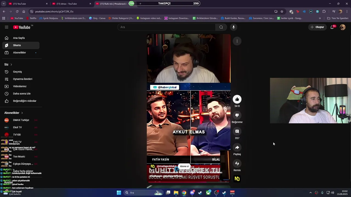Open Task View on taskbar
Viewport: 351px width, 197px height.
pyautogui.click(x=168, y=193)
